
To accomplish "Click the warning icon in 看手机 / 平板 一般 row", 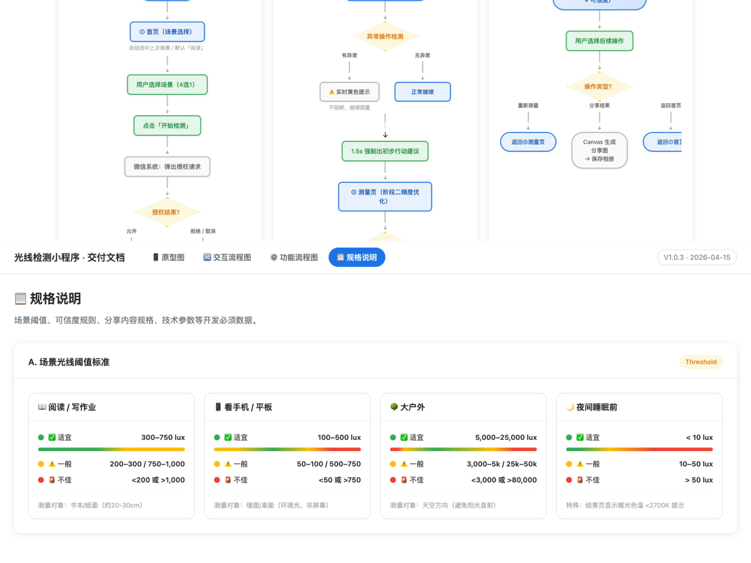I will coord(228,464).
